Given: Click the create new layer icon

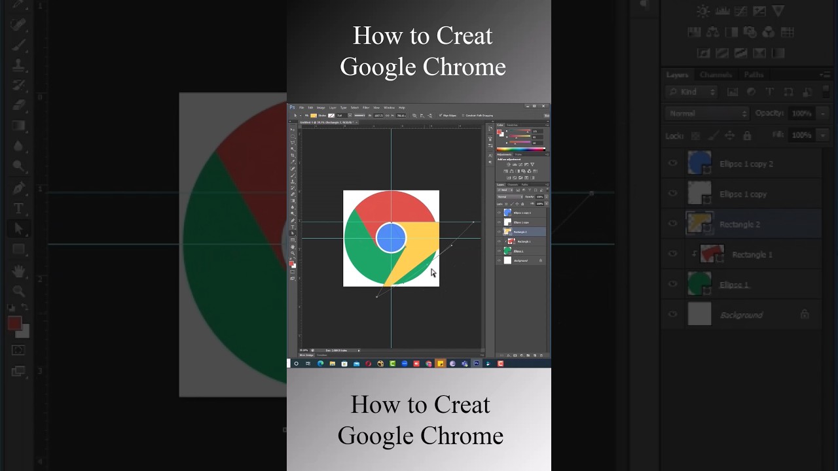Looking at the screenshot, I should tap(535, 355).
